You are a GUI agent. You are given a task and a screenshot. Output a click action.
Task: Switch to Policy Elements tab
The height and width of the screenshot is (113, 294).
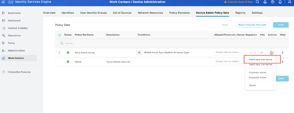[x=179, y=13]
